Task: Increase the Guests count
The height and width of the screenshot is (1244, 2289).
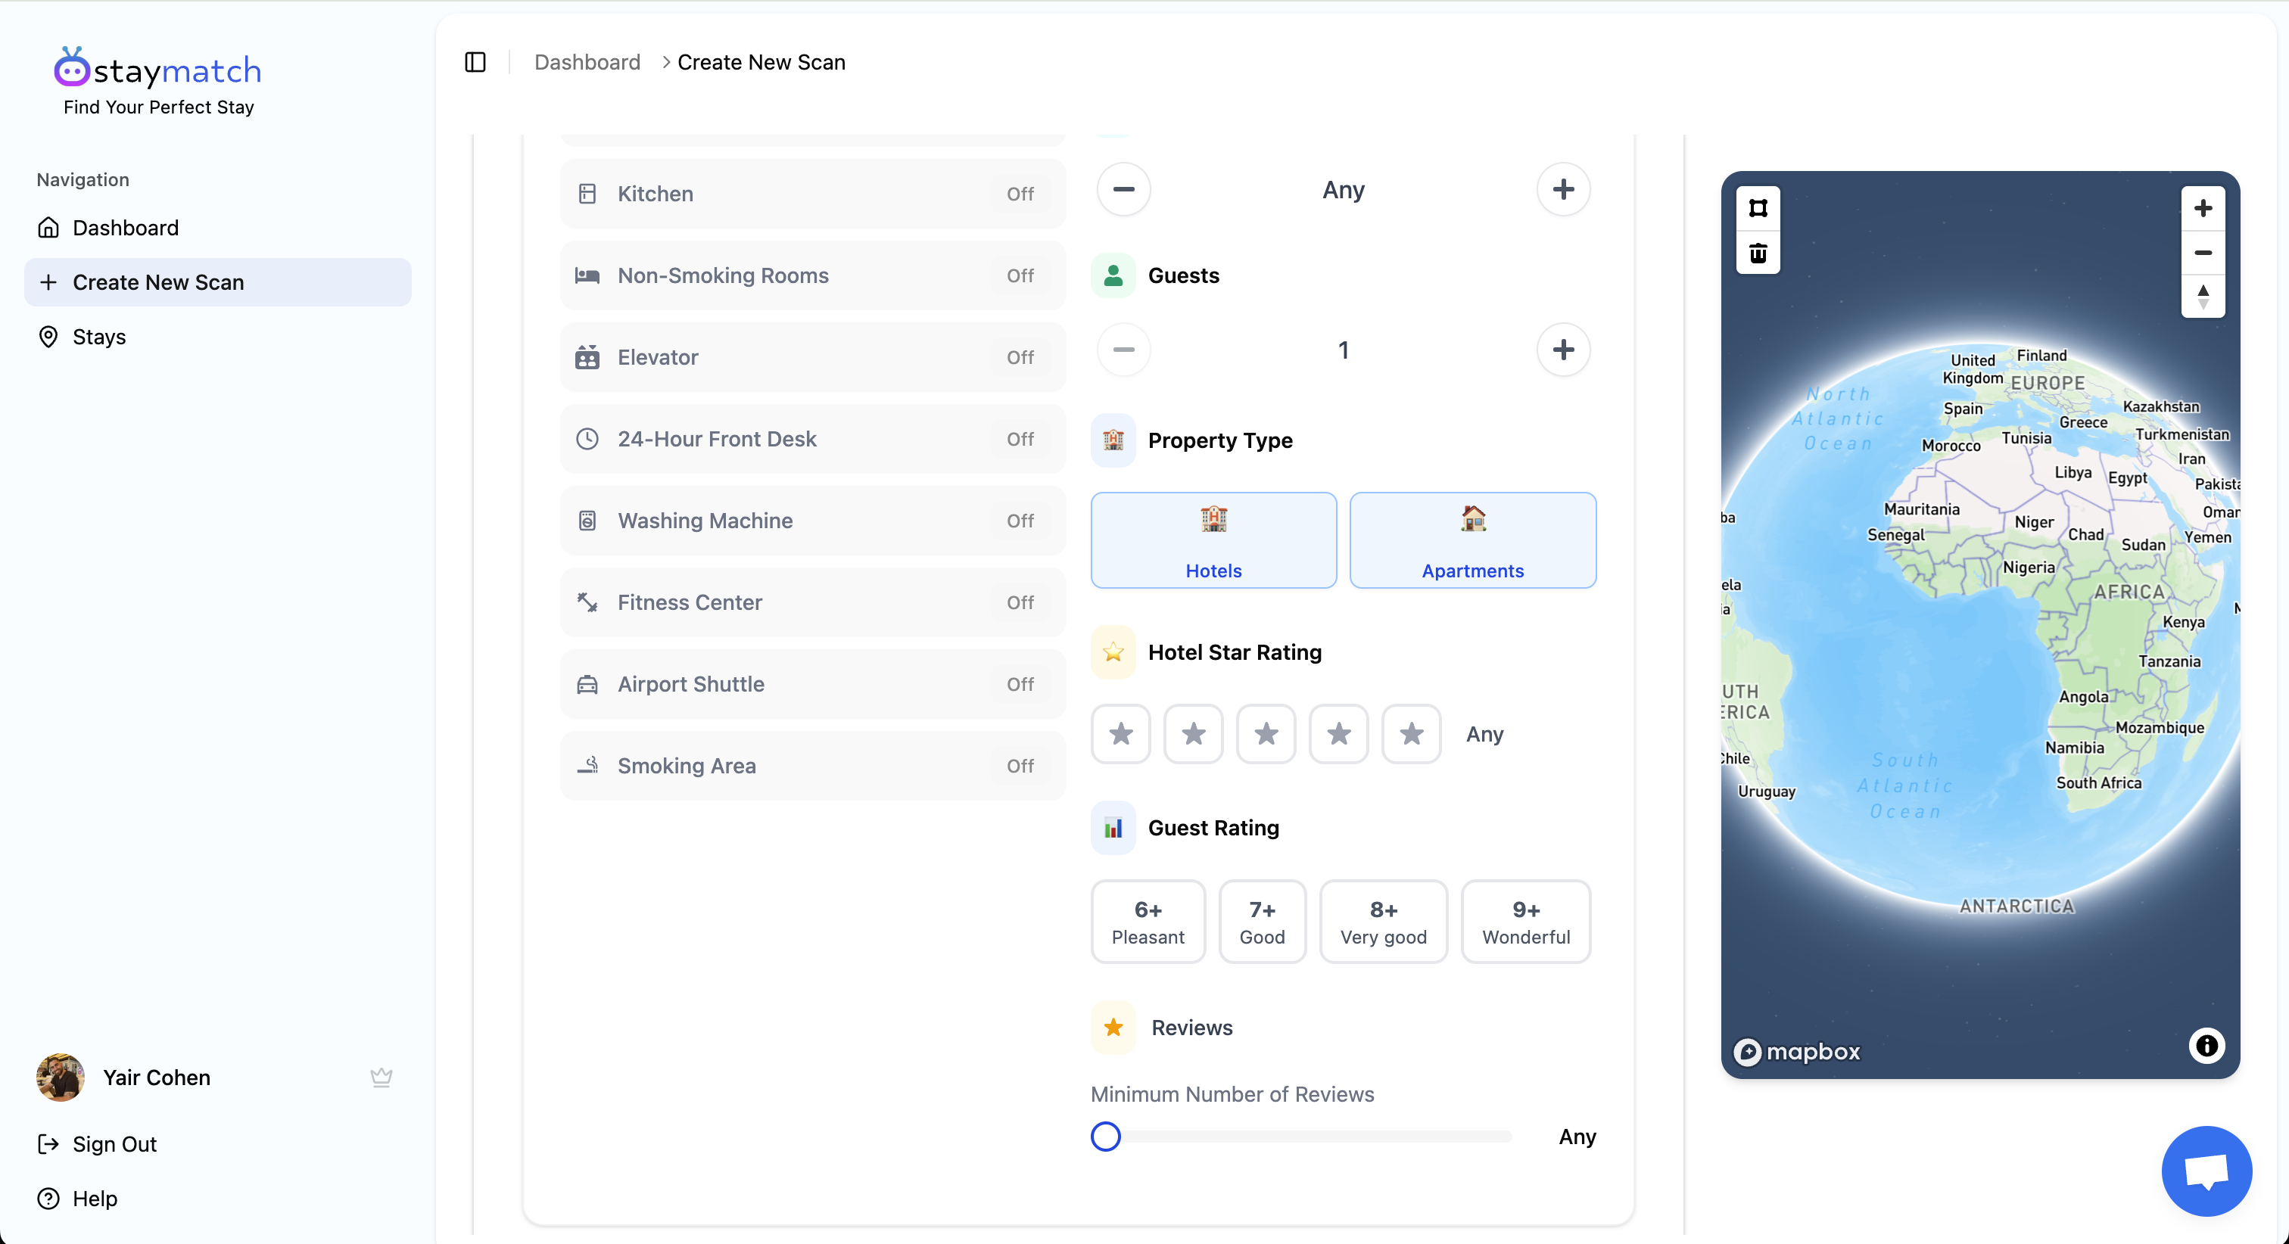Action: coord(1563,349)
